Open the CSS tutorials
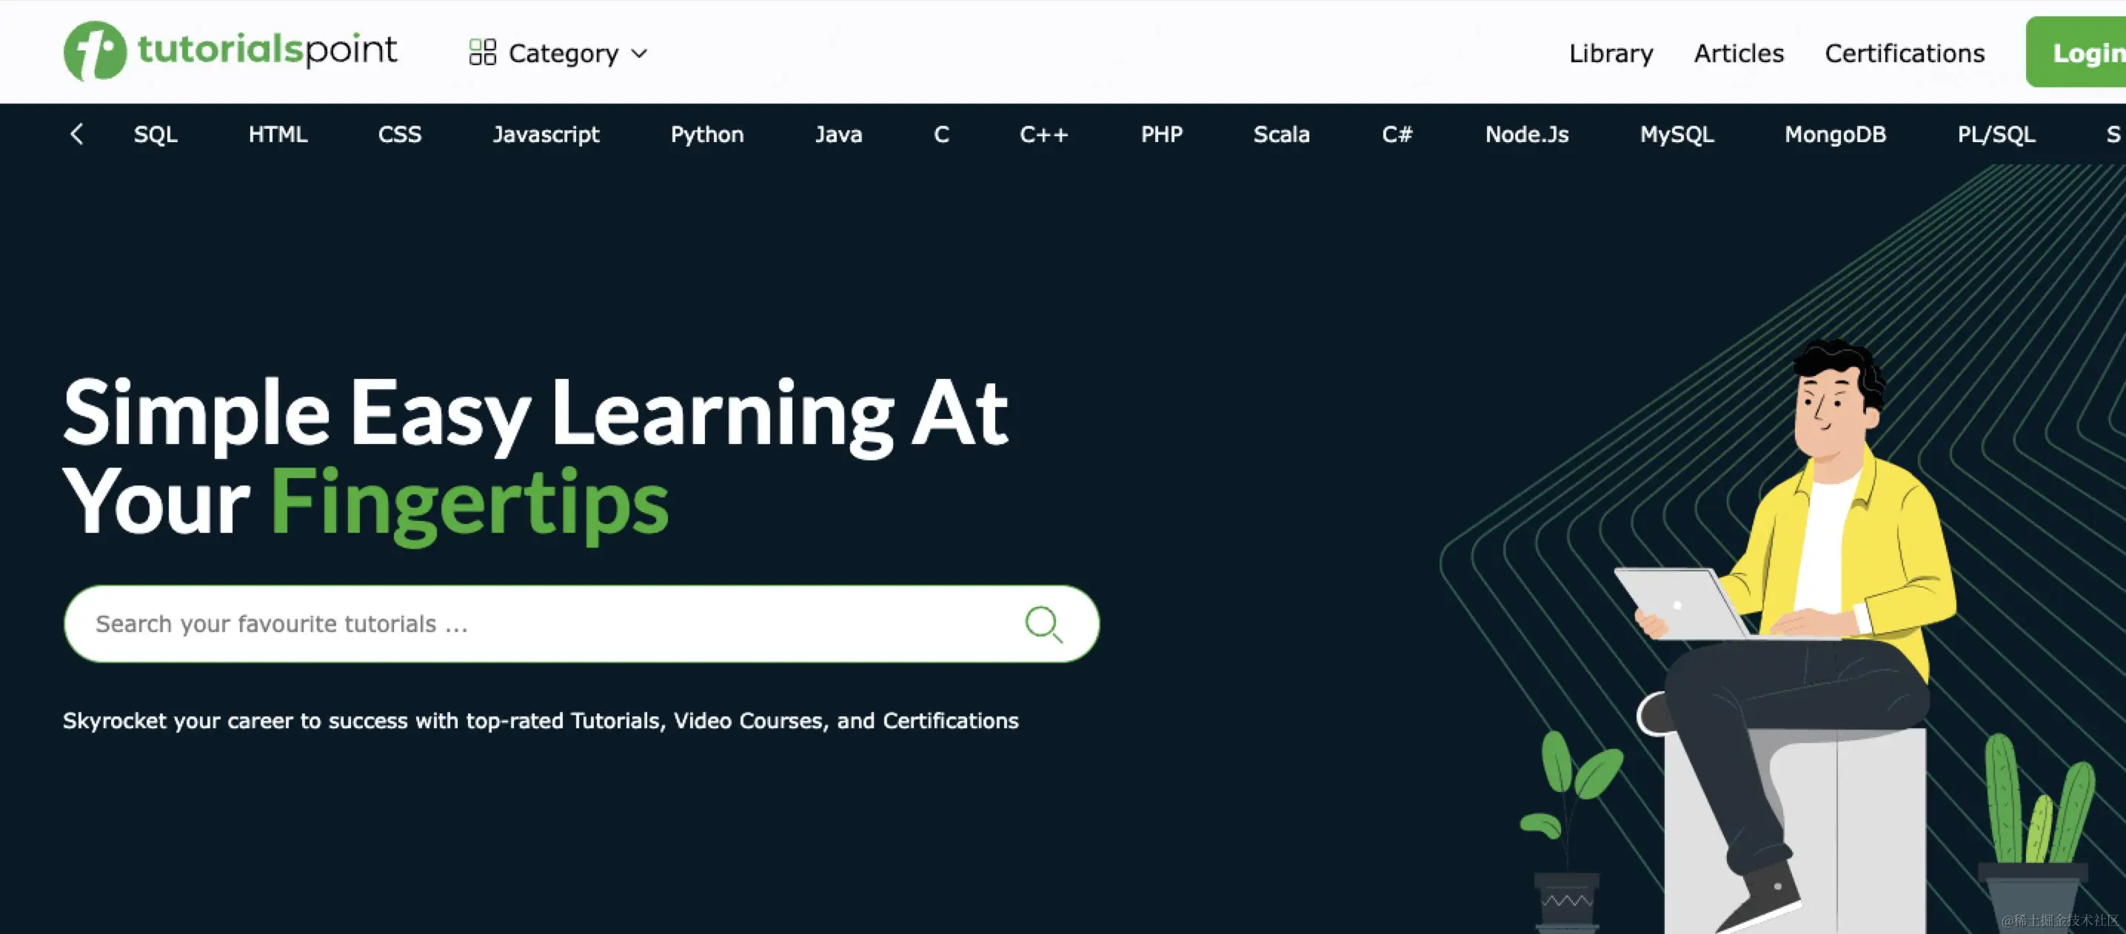Image resolution: width=2126 pixels, height=934 pixels. click(x=399, y=135)
